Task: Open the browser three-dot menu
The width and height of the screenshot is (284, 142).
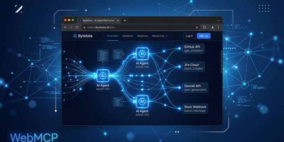Action: point(218,27)
